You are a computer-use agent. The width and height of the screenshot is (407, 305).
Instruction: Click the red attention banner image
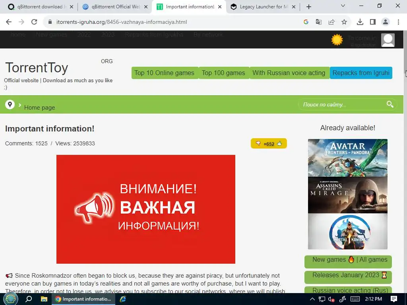(146, 209)
